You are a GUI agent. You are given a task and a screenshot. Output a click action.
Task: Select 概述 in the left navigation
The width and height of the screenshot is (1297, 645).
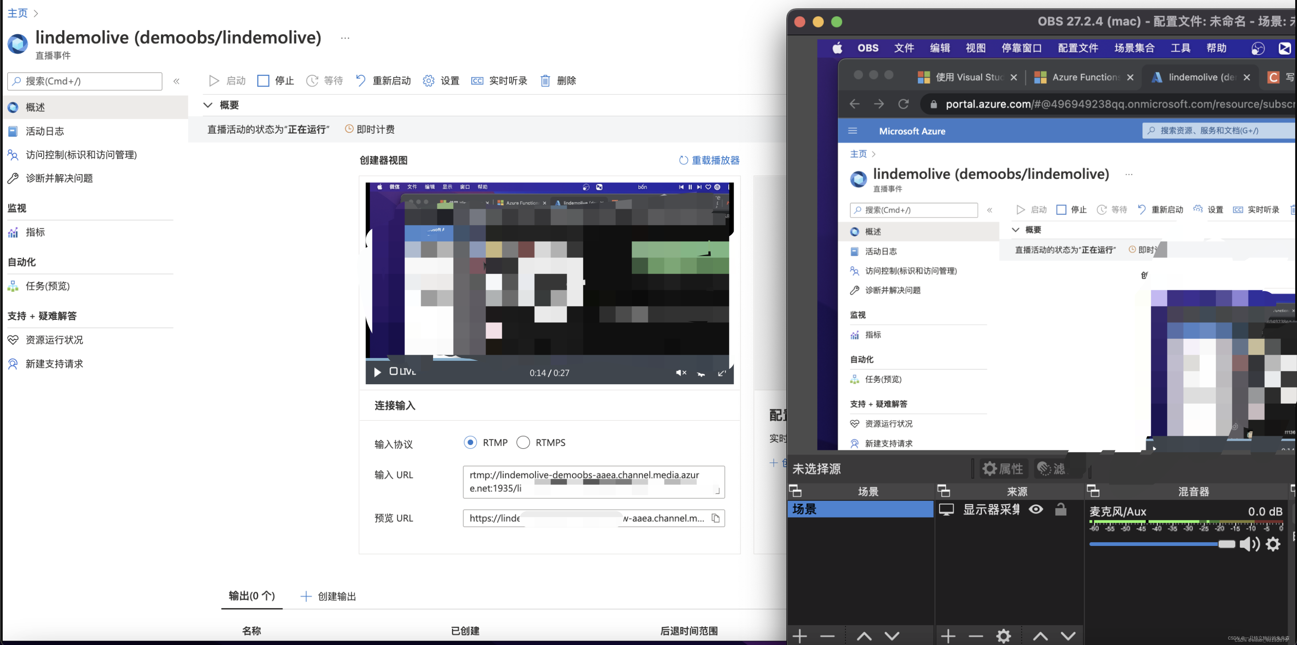(x=96, y=107)
